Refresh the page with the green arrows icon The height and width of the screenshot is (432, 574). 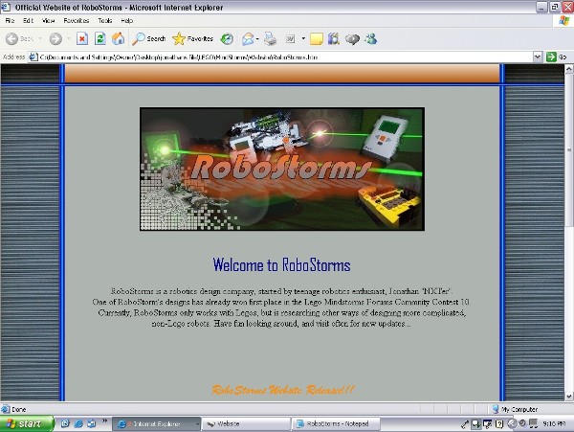99,38
